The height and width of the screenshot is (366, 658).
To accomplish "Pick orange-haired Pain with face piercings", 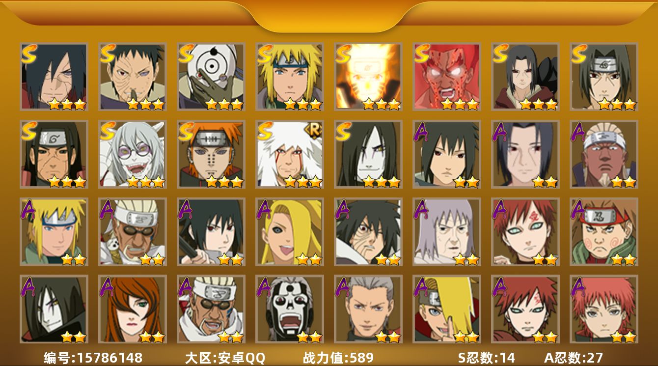I will 211,154.
